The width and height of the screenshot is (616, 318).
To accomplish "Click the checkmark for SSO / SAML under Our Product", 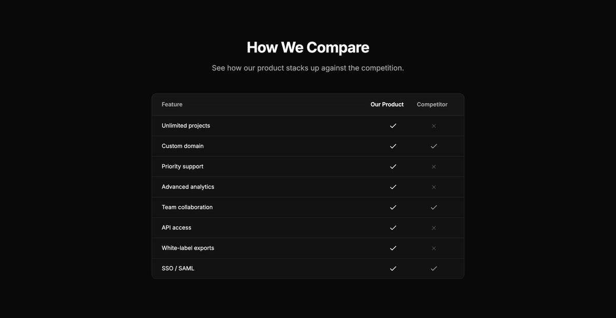I will [x=393, y=268].
